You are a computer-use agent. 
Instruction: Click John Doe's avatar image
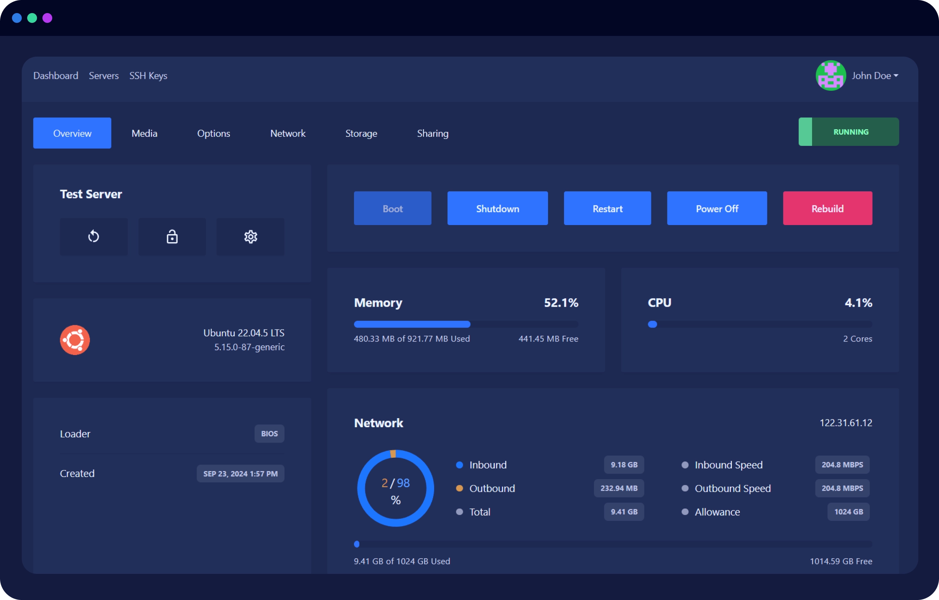(x=830, y=75)
